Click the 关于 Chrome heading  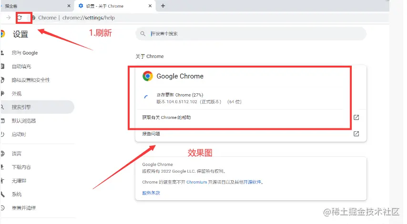tap(150, 57)
